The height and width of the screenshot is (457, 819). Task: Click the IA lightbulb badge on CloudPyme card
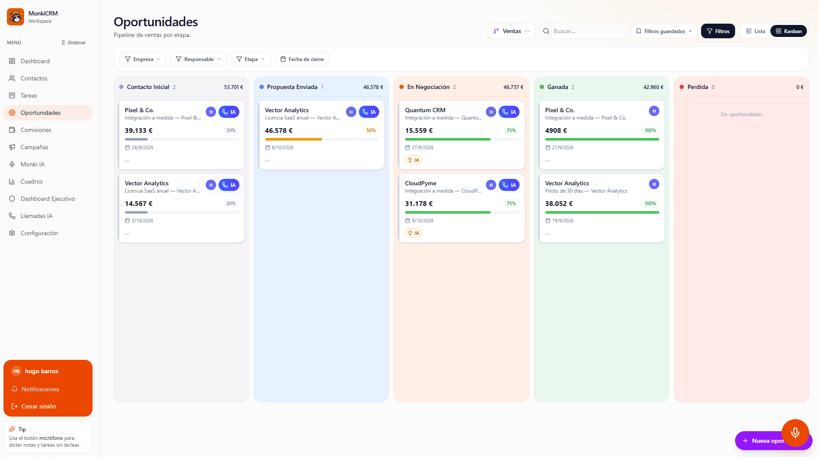(x=413, y=233)
